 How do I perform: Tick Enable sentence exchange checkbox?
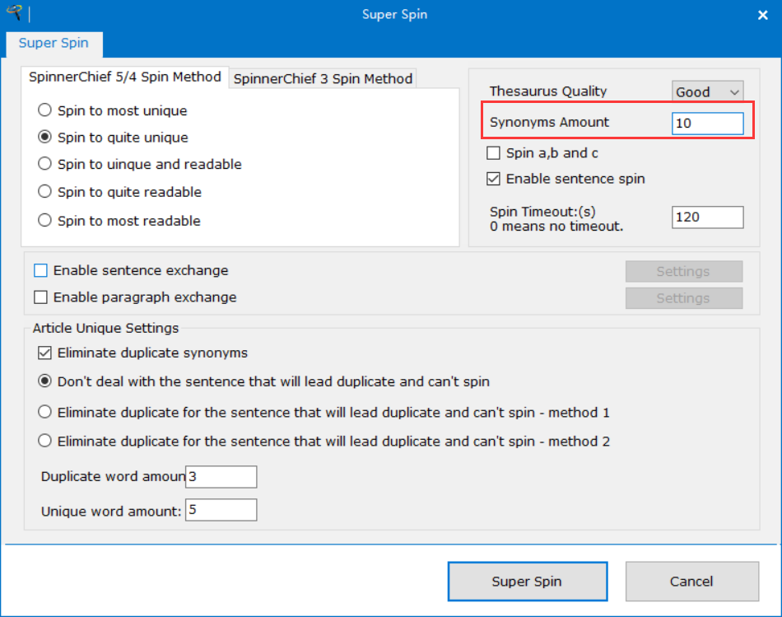click(40, 270)
